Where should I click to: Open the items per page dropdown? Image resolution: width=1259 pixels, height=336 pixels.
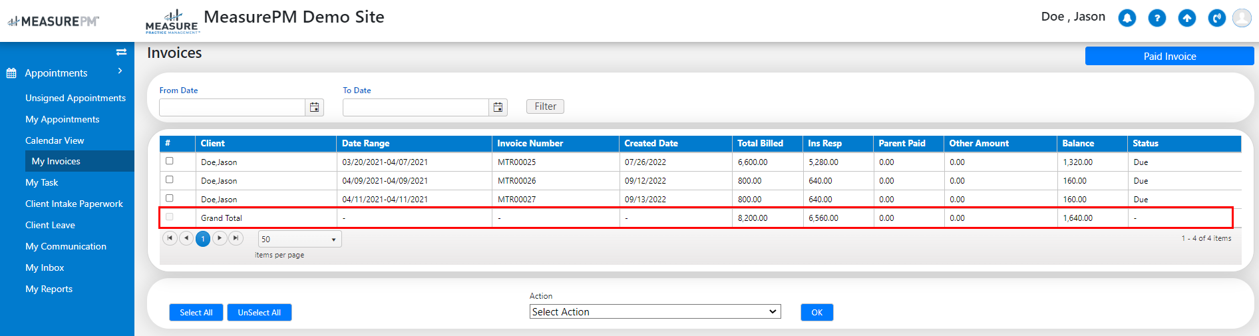300,239
